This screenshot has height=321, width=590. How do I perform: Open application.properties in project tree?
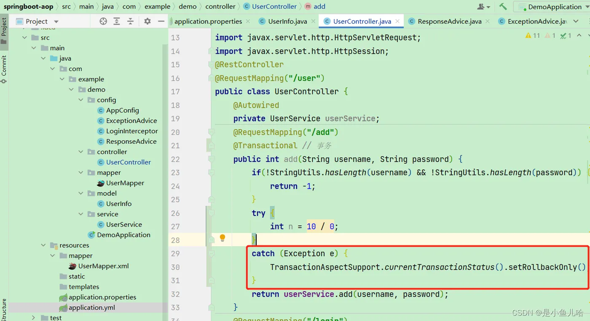[98, 297]
